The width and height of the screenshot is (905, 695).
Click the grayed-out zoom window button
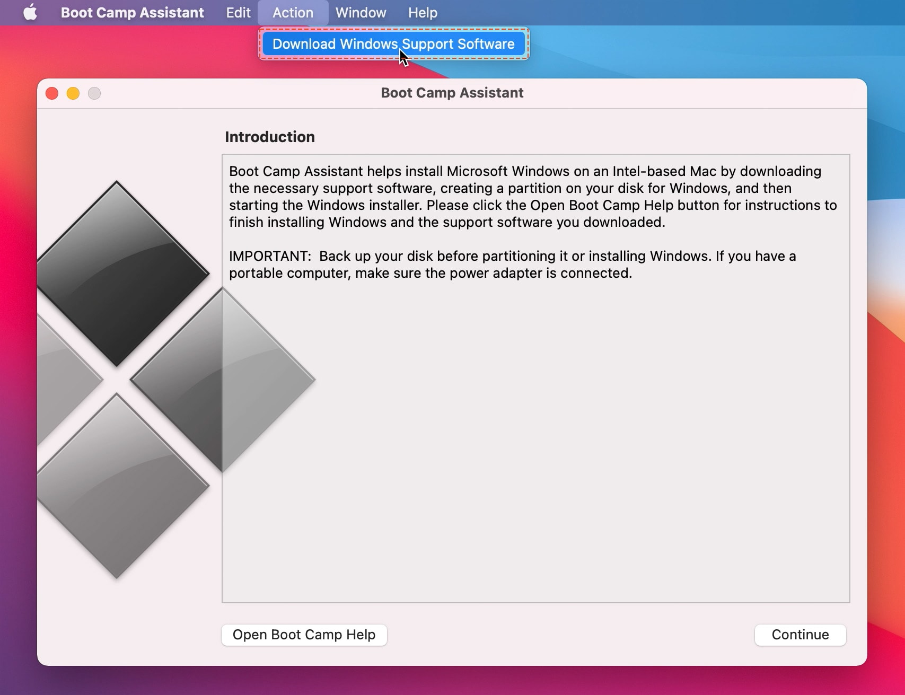tap(94, 93)
